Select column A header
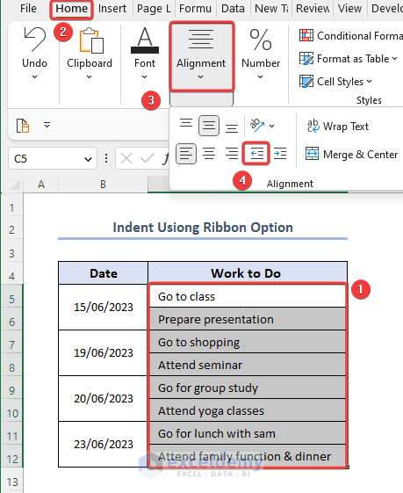This screenshot has width=403, height=493. (x=41, y=185)
